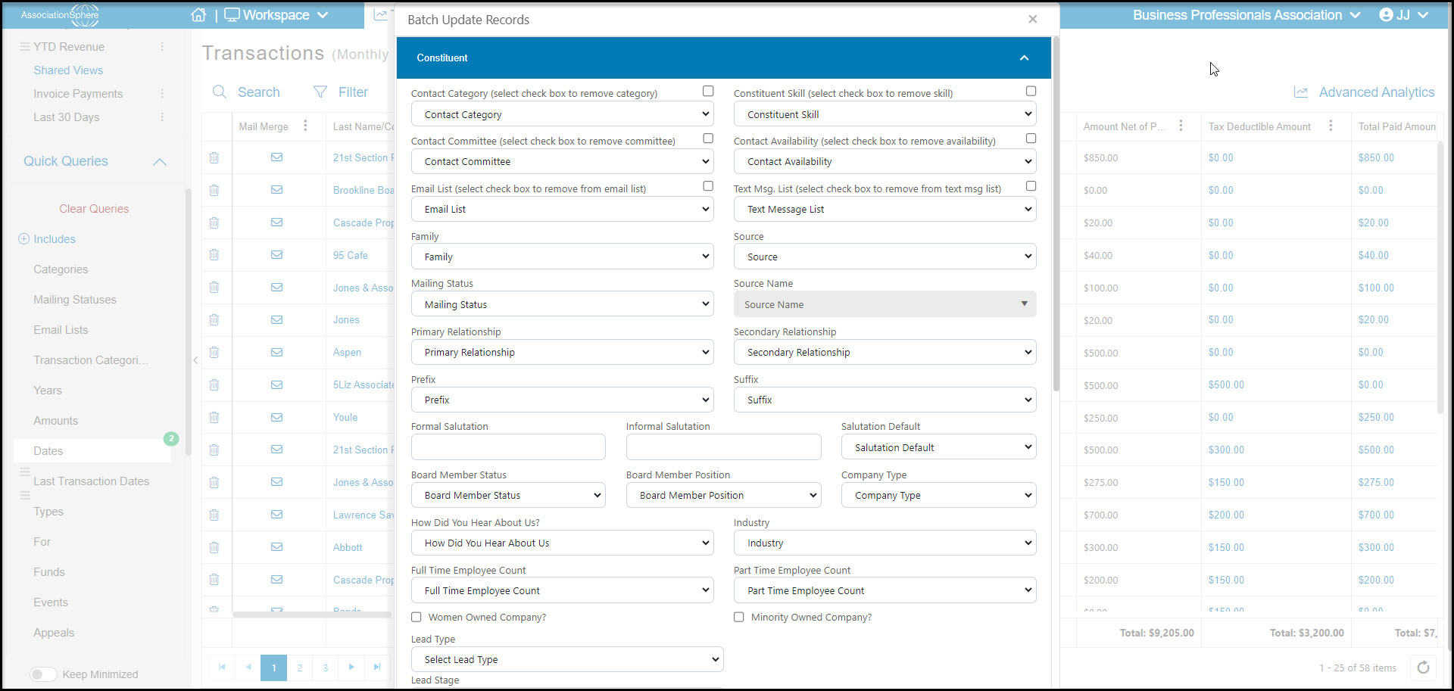Screen dimensions: 1454x691
Task: Open the Workspace menu
Action: point(276,15)
